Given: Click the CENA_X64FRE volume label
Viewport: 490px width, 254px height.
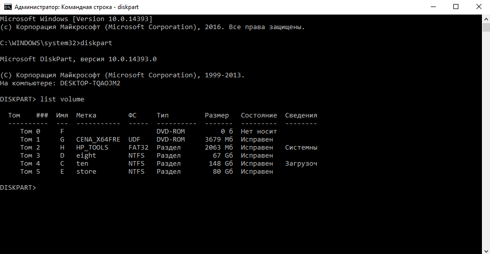Looking at the screenshot, I should click(x=98, y=140).
